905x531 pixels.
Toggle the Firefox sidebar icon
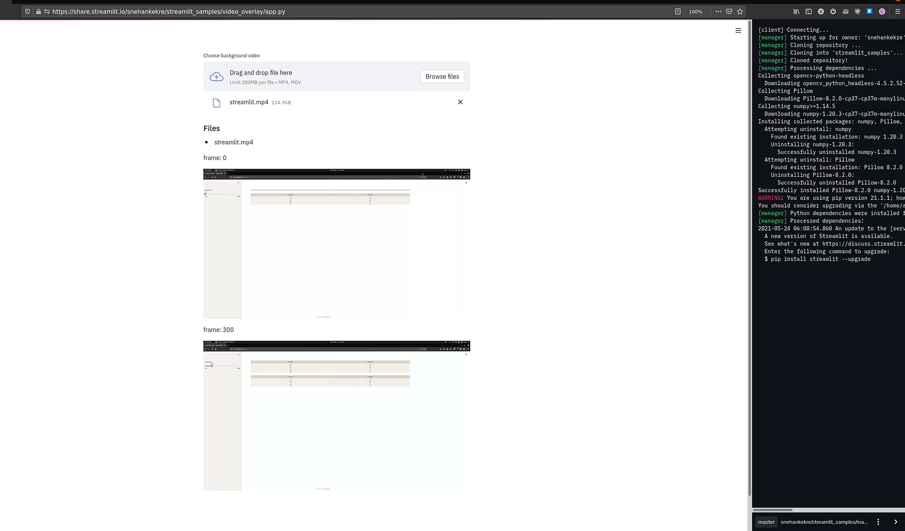tap(809, 11)
